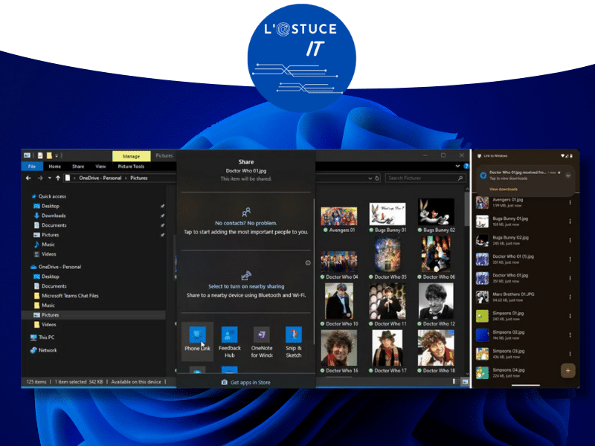The height and width of the screenshot is (446, 595).
Task: Select Doctor Who 17 thumbnail
Action: [387, 352]
